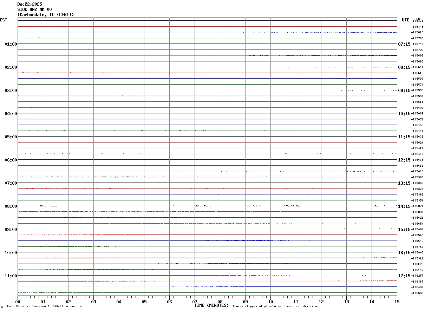Click the 15:15 UTC time label

[404, 229]
